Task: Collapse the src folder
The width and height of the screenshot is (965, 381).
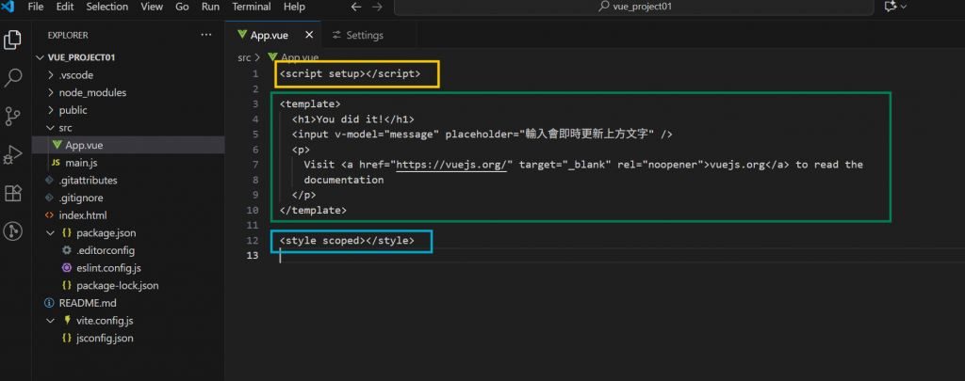Action: 52,128
